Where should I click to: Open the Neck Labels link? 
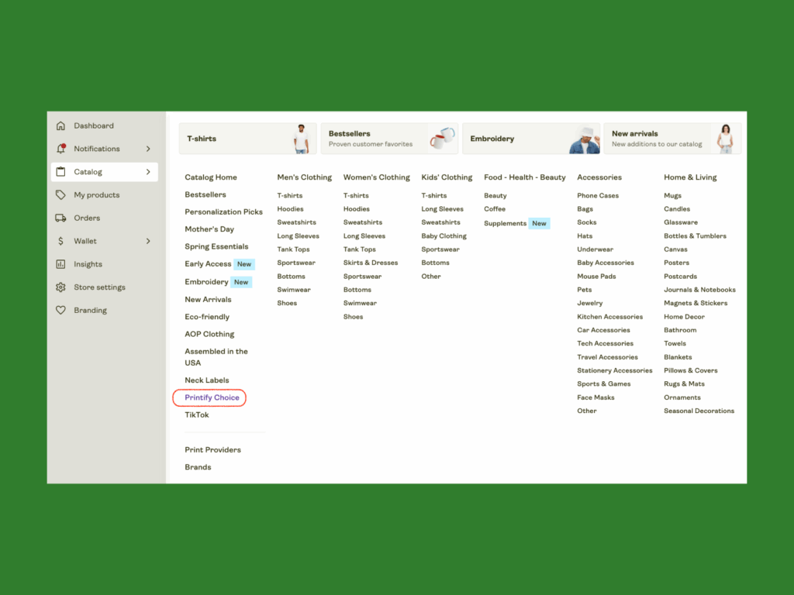point(206,380)
